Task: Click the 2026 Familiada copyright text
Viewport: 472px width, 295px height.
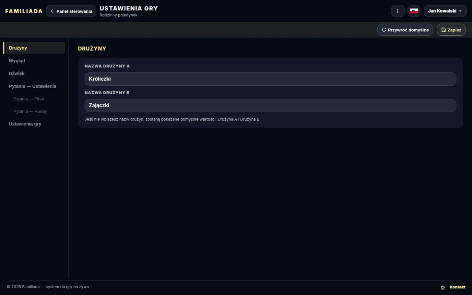Action: [x=48, y=287]
